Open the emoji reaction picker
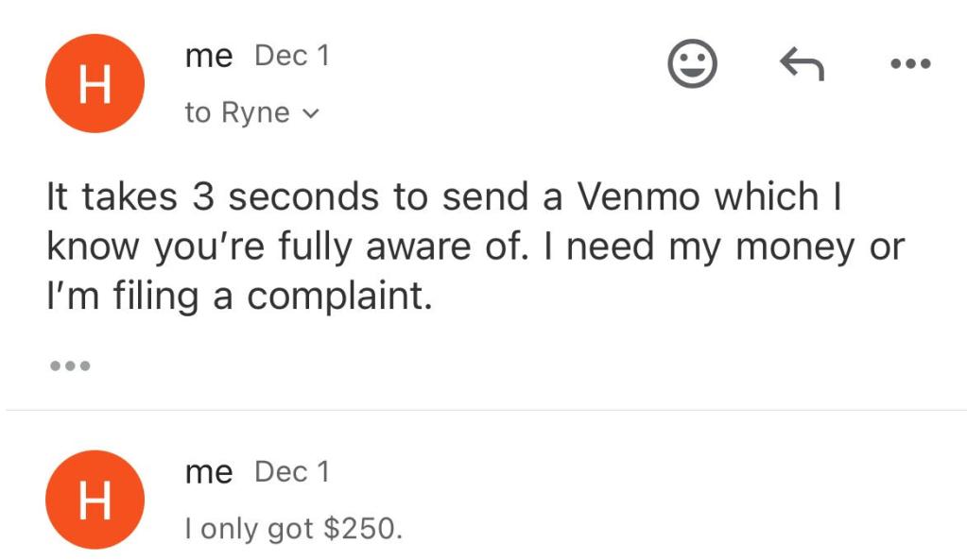The width and height of the screenshot is (967, 560). (x=692, y=64)
